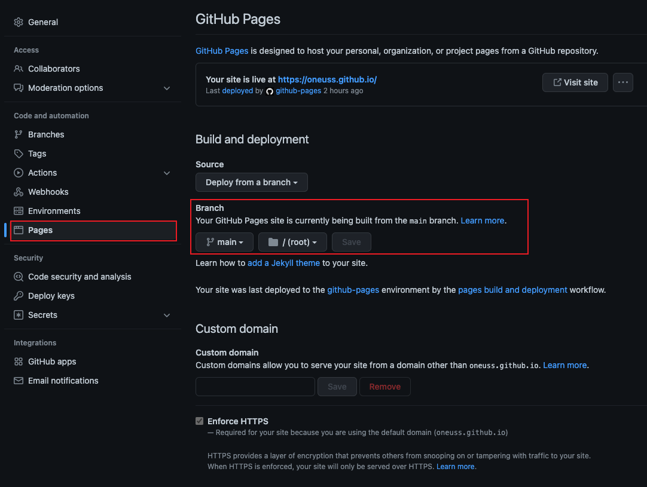647x487 pixels.
Task: Click the Moderation options speech bubble icon
Action: [x=18, y=88]
